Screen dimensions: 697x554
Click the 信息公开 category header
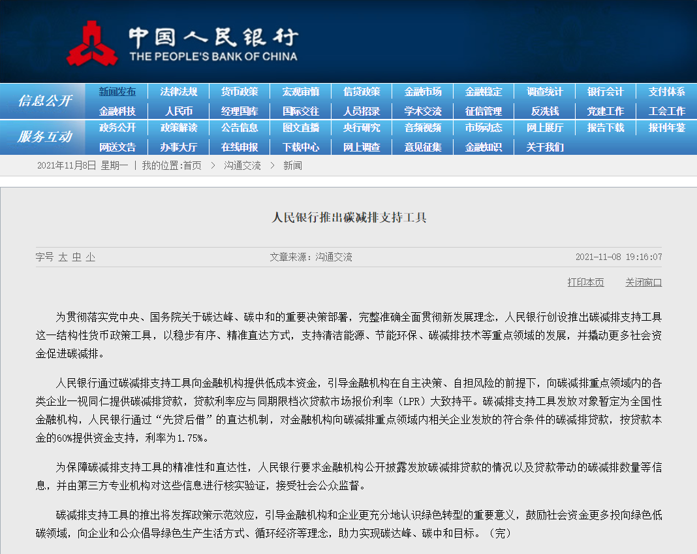[x=44, y=101]
